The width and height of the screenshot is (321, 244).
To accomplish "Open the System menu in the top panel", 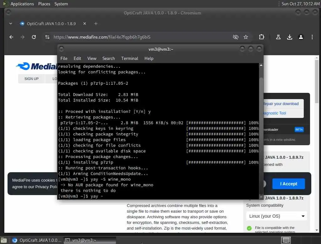I will pyautogui.click(x=61, y=4).
